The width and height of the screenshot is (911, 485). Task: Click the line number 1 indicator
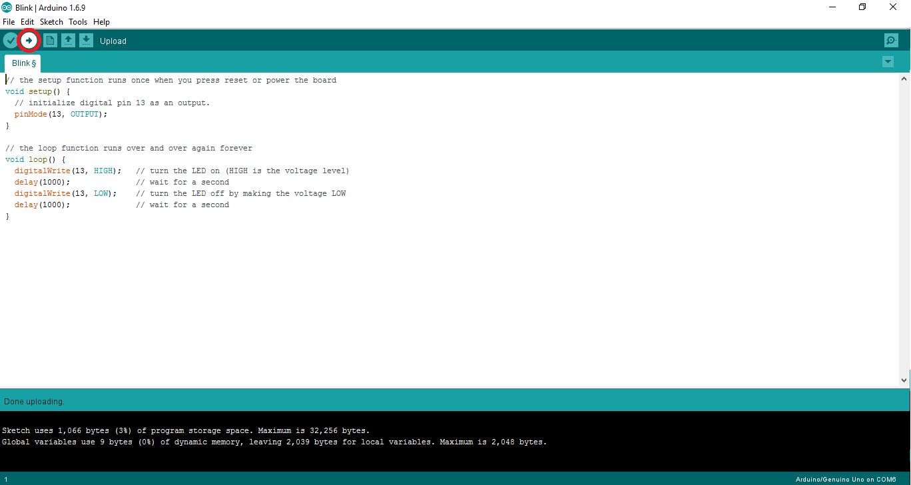pos(6,479)
